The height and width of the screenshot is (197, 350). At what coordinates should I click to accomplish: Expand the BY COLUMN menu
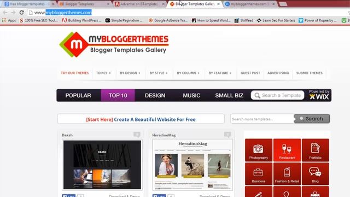click(x=188, y=73)
